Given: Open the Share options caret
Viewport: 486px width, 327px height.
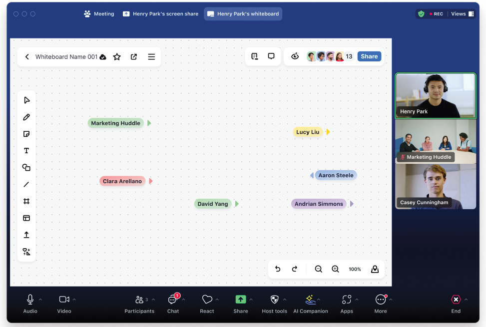Looking at the screenshot, I should click(251, 300).
